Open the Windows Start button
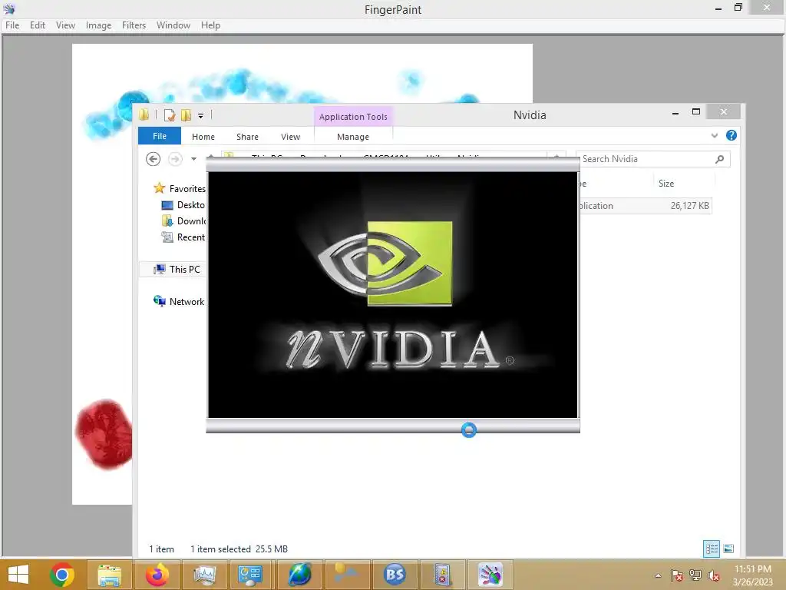This screenshot has width=786, height=590. [x=18, y=575]
